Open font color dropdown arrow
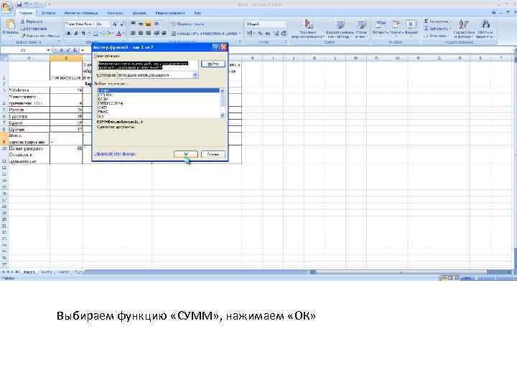Screen dimensions: 517x387 124,33
